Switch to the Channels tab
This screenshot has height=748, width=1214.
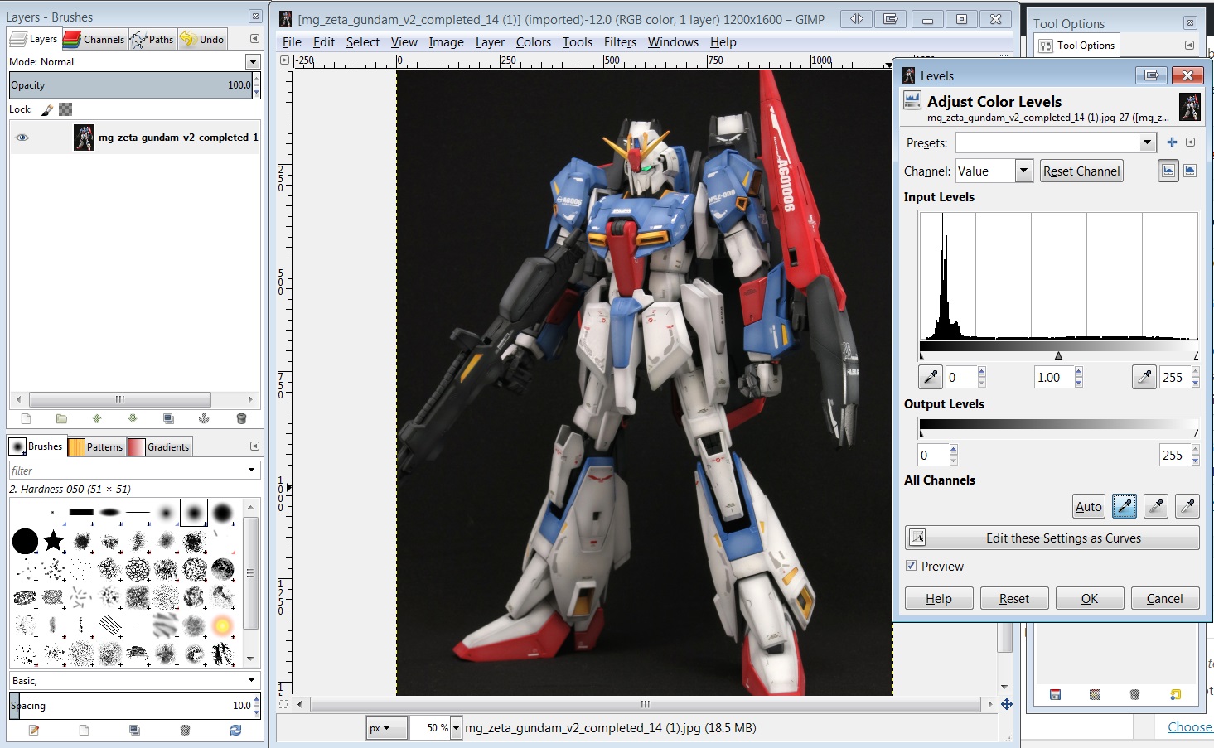94,39
